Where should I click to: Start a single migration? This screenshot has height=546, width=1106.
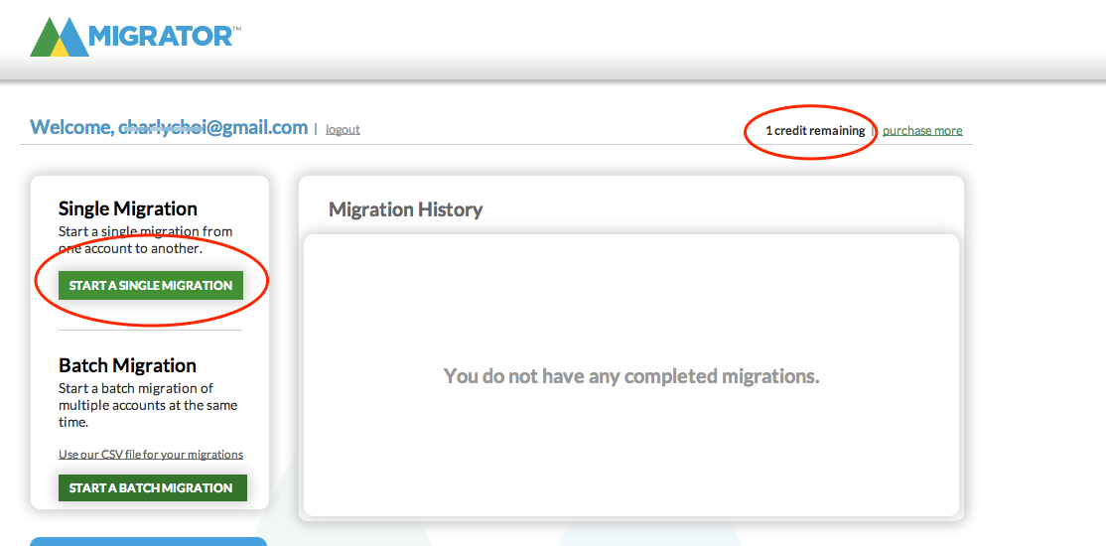tap(151, 286)
